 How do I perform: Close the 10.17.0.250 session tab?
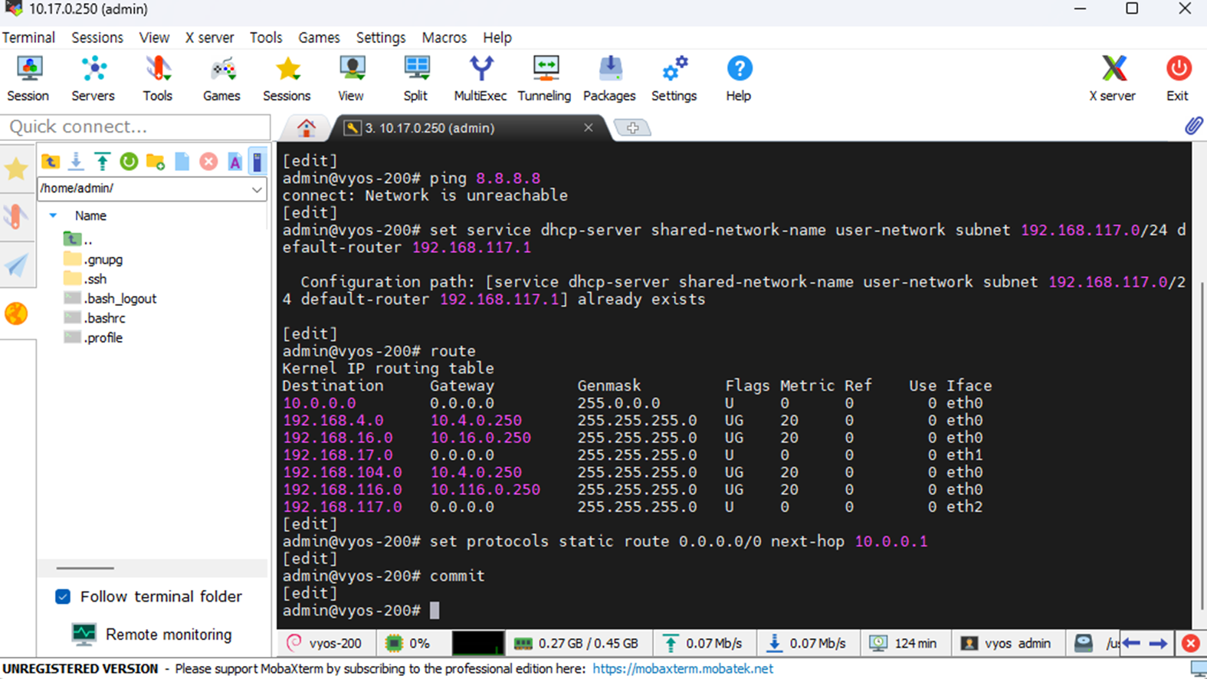point(589,128)
